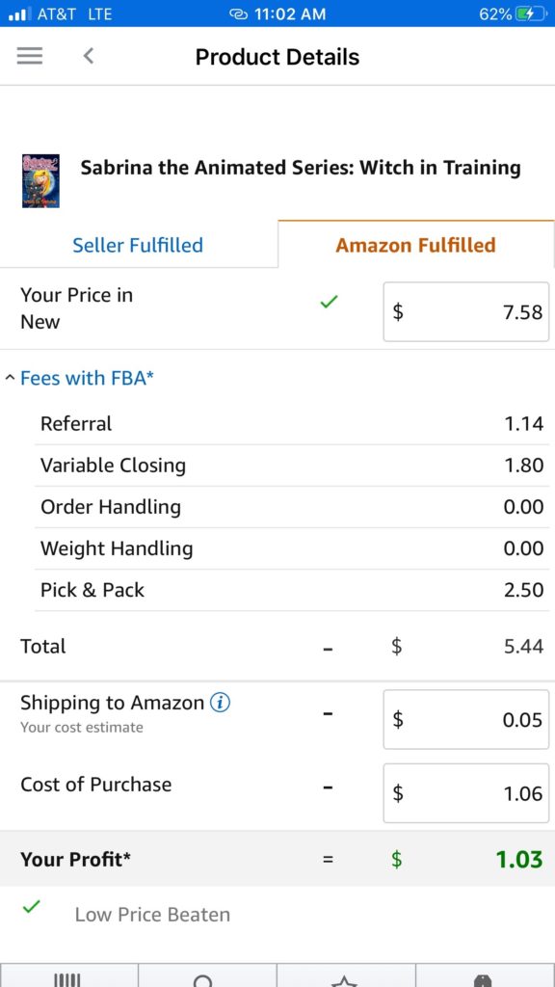Tap the Low Price Beaten checkmark

click(32, 907)
